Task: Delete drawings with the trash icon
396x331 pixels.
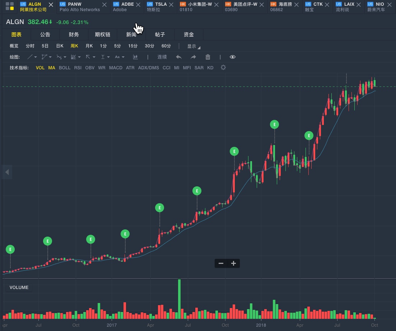Action: (x=208, y=57)
